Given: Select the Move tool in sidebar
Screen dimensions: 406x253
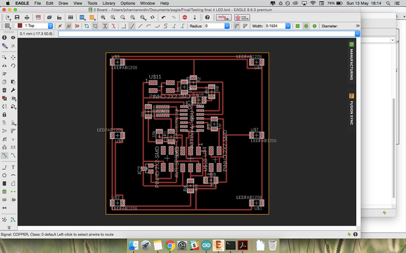Looking at the screenshot, I should tap(13, 57).
